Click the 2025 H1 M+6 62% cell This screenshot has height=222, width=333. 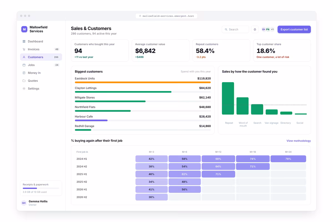coord(185,174)
